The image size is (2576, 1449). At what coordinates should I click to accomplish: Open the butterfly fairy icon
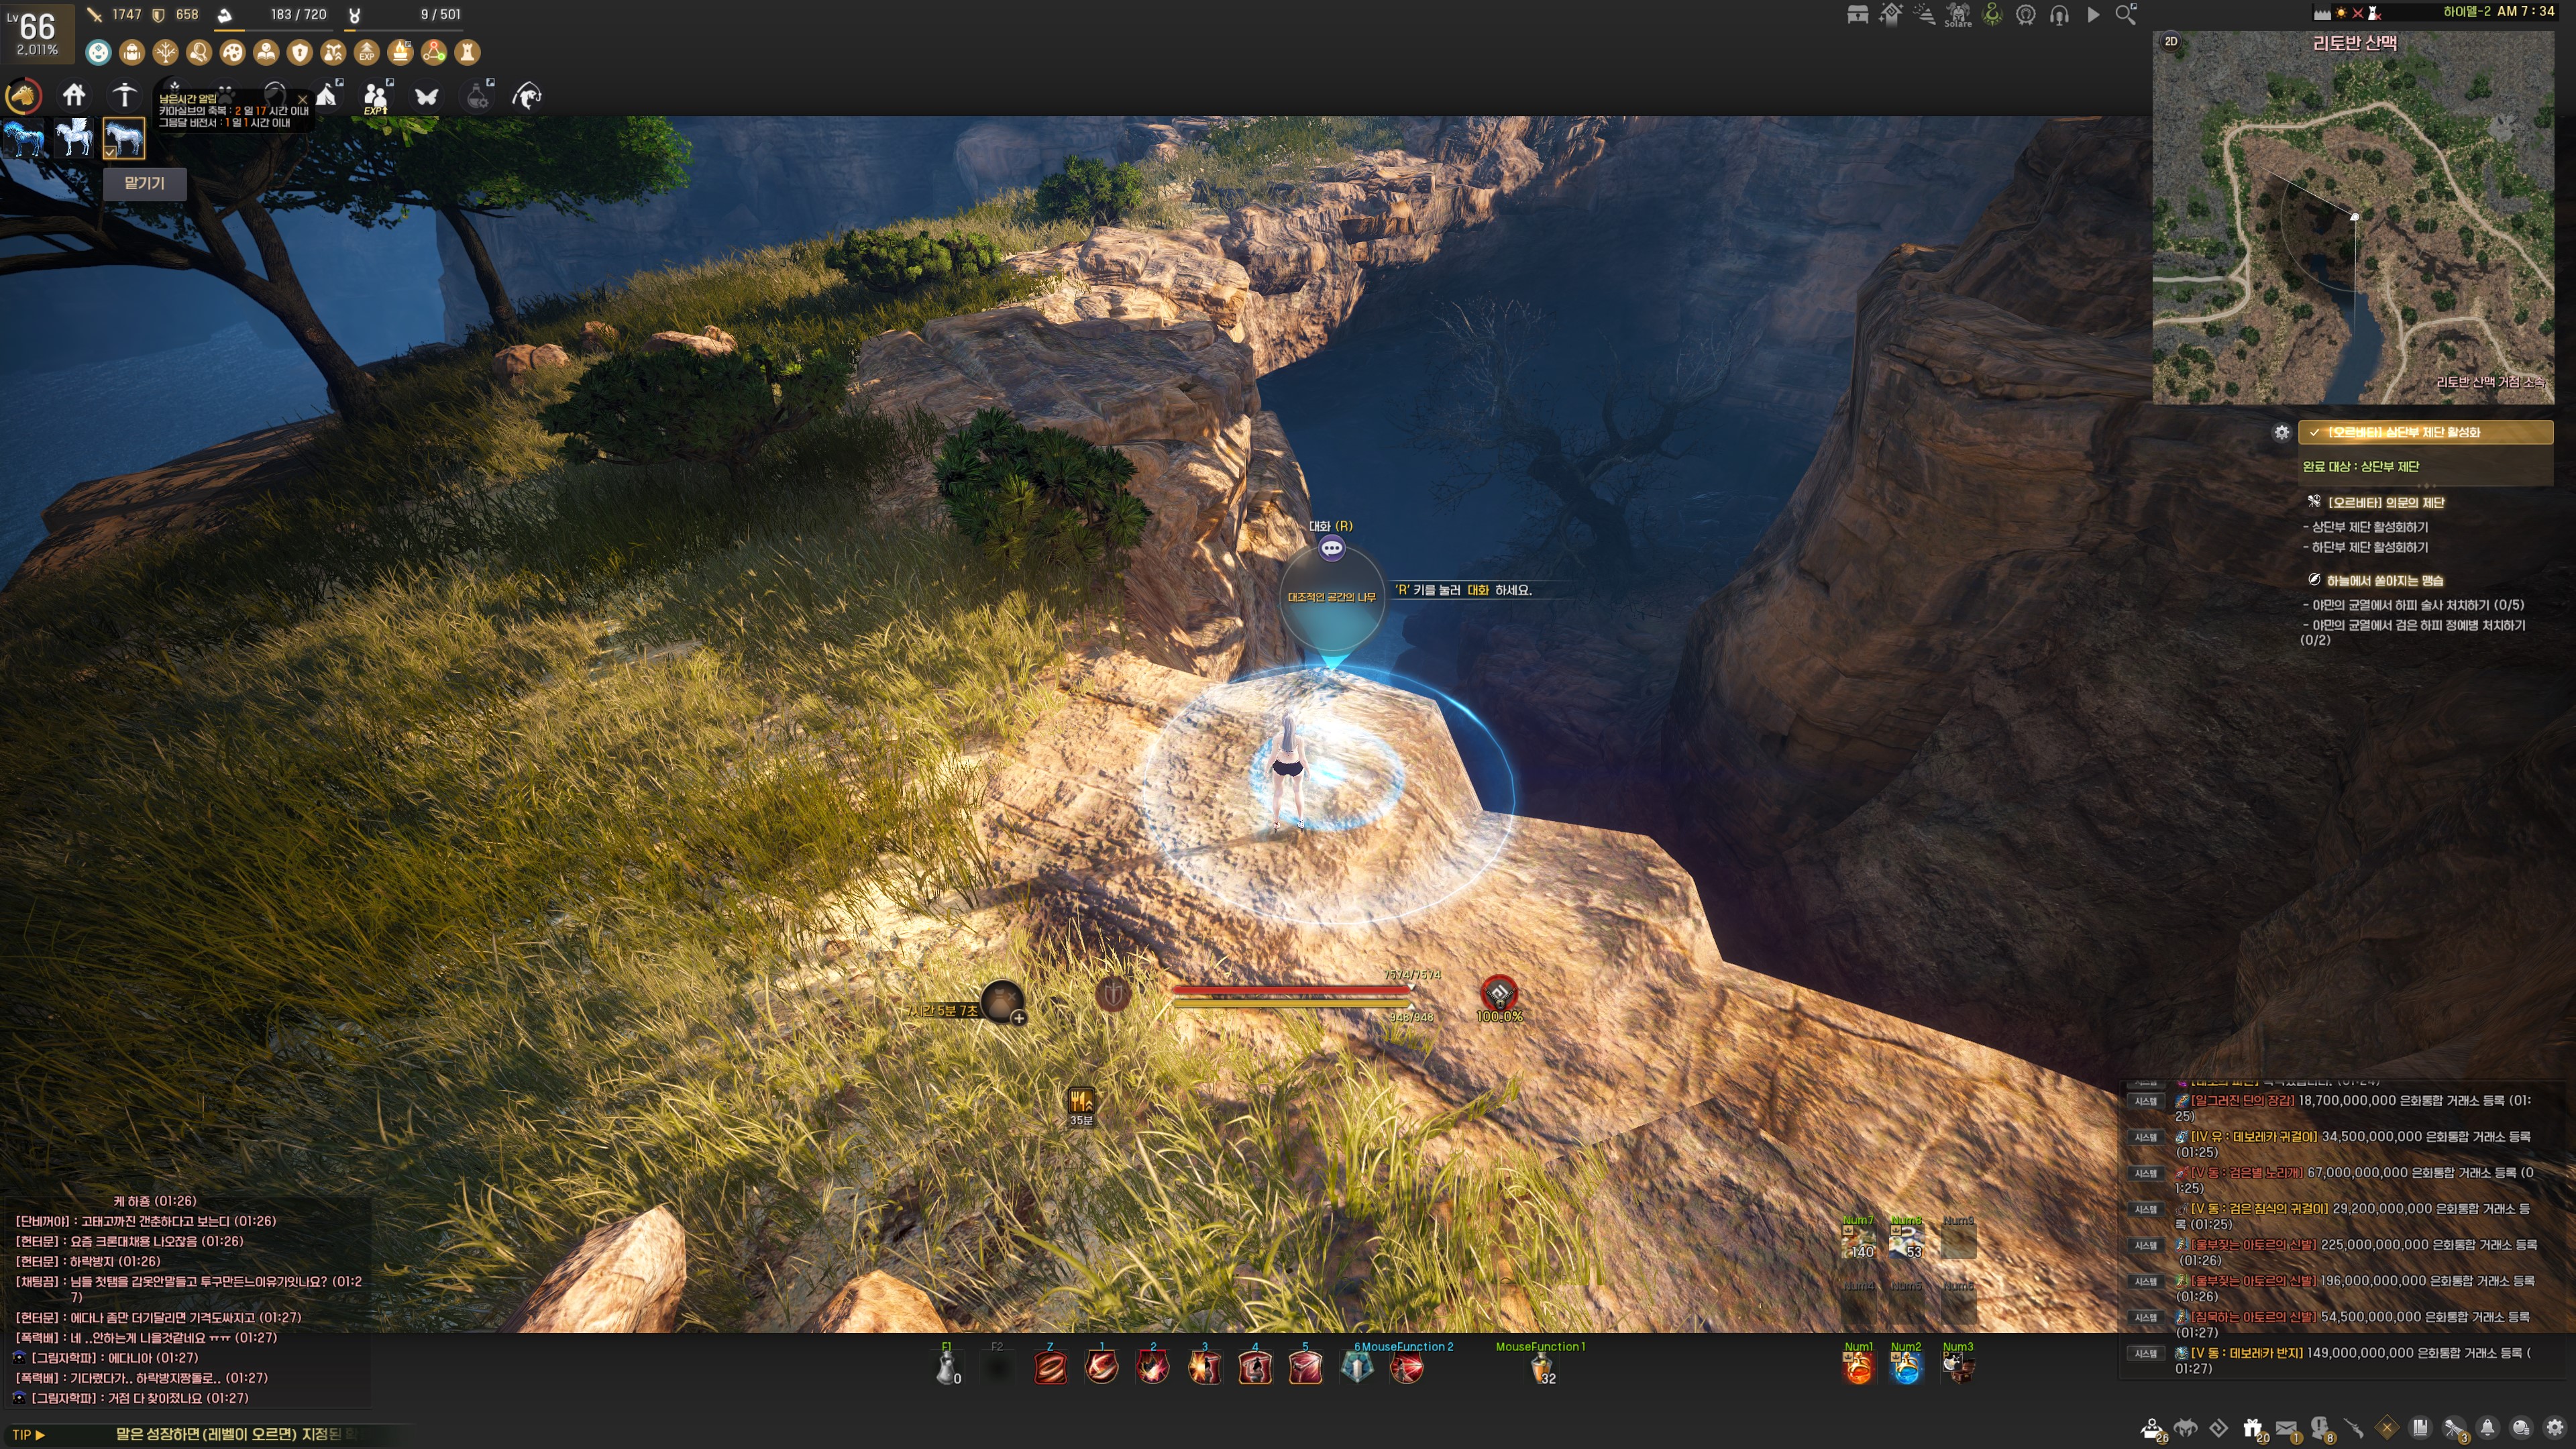point(427,96)
